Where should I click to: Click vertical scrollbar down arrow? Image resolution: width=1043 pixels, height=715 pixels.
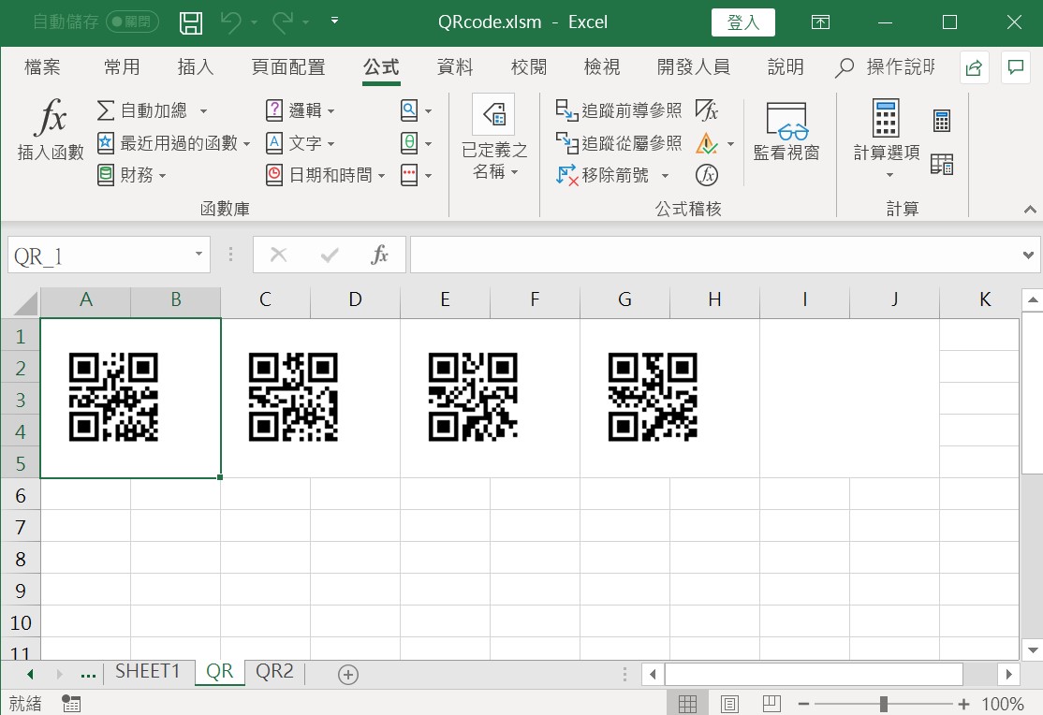1033,649
